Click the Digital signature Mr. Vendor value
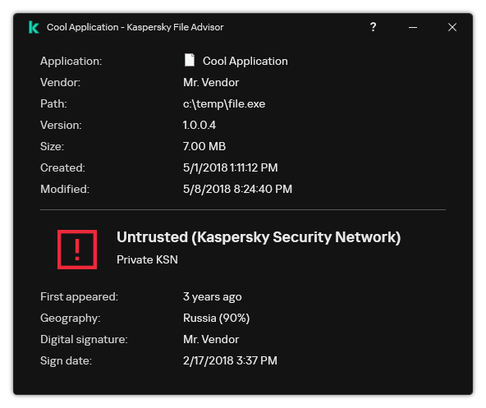Screen dimensions: 486x408 (x=211, y=340)
